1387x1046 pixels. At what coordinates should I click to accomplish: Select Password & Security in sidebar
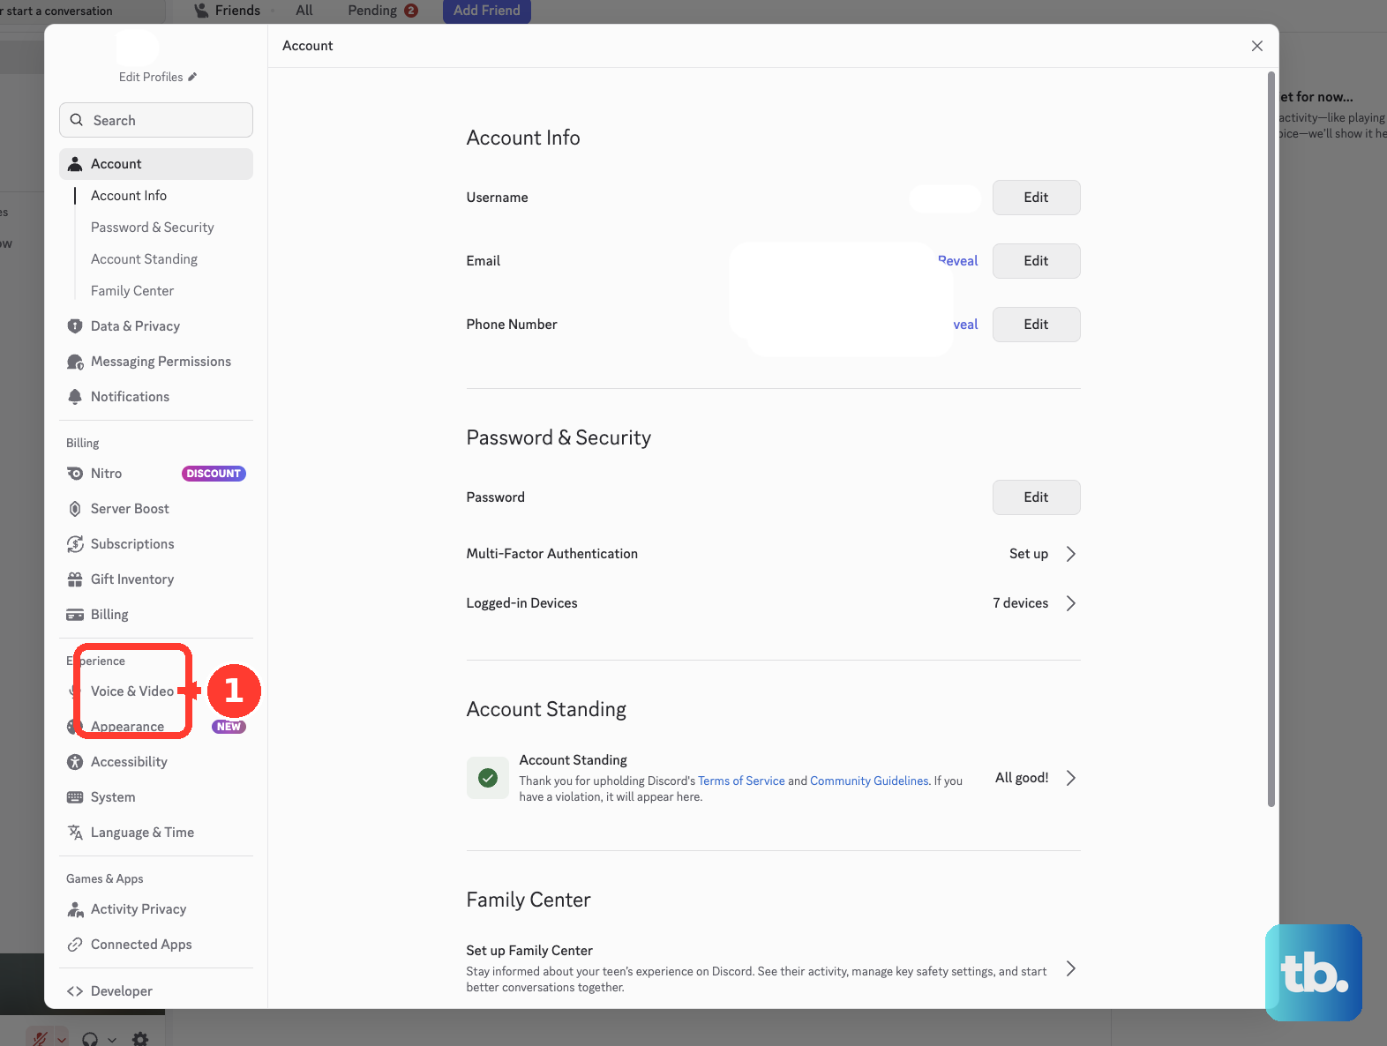[x=153, y=228]
